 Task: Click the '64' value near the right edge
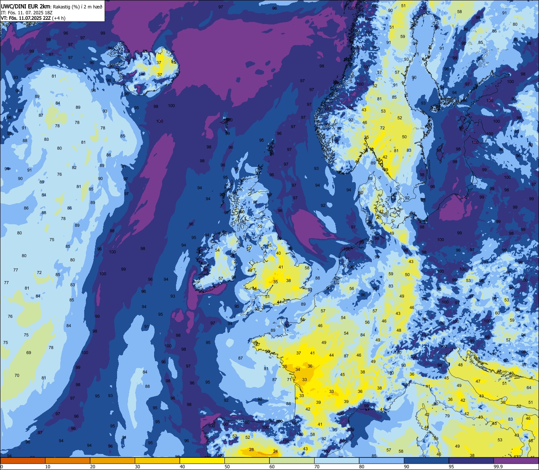[529, 387]
